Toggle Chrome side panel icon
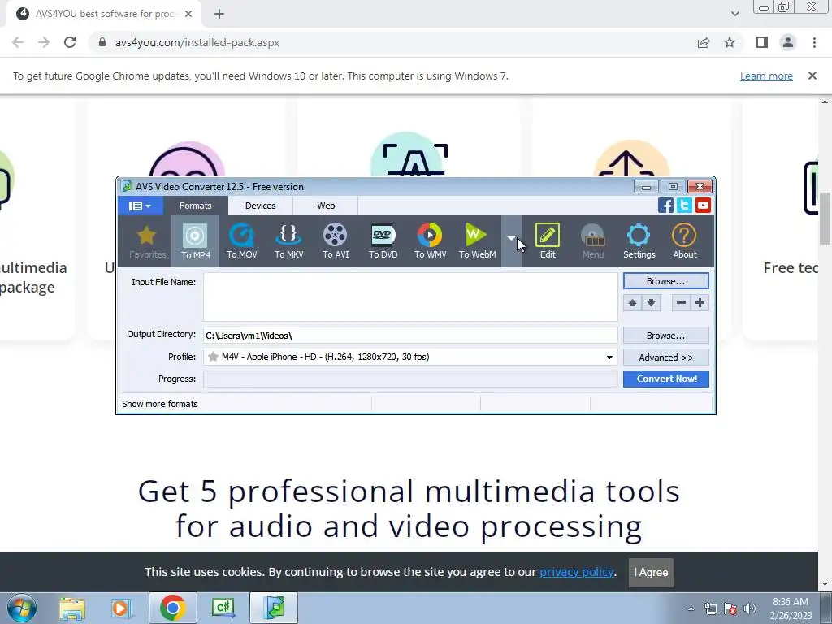 (762, 42)
